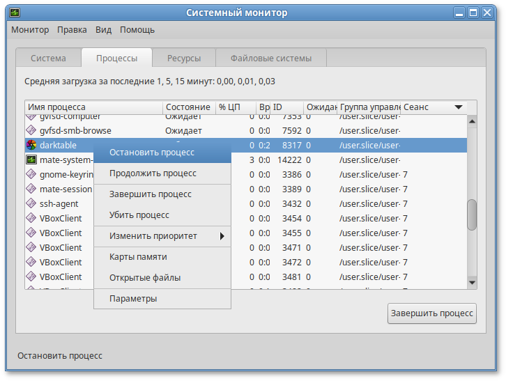
Task: Switch to the Ресурсы tab
Action: click(184, 58)
